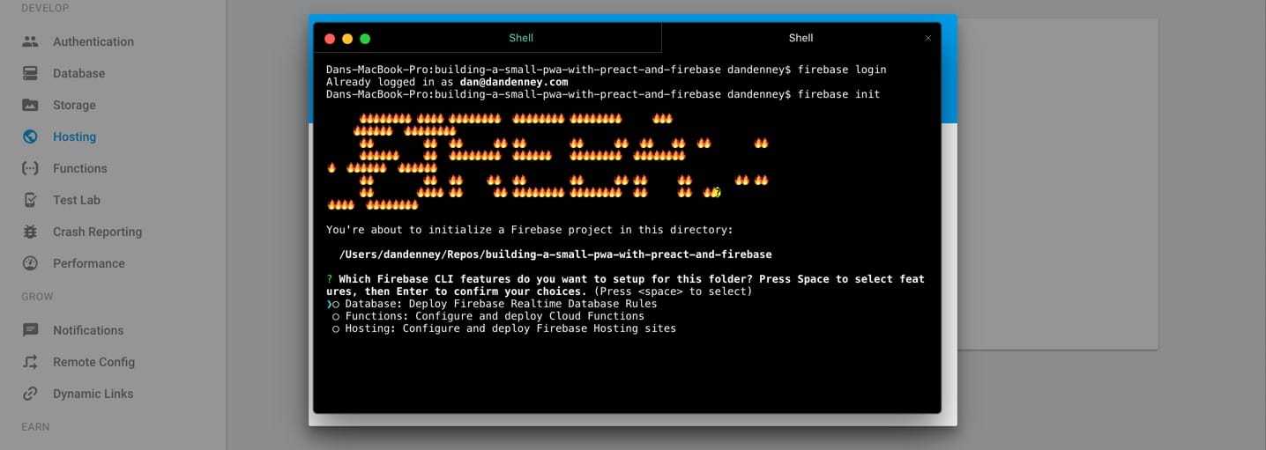The width and height of the screenshot is (1266, 450).
Task: Close the active Shell tab
Action: [927, 38]
